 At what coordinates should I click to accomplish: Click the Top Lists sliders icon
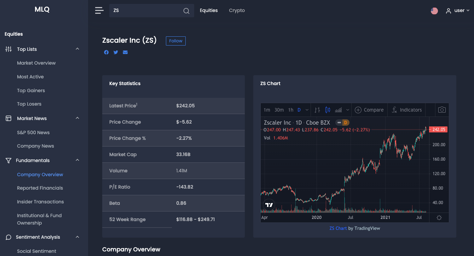click(8, 49)
